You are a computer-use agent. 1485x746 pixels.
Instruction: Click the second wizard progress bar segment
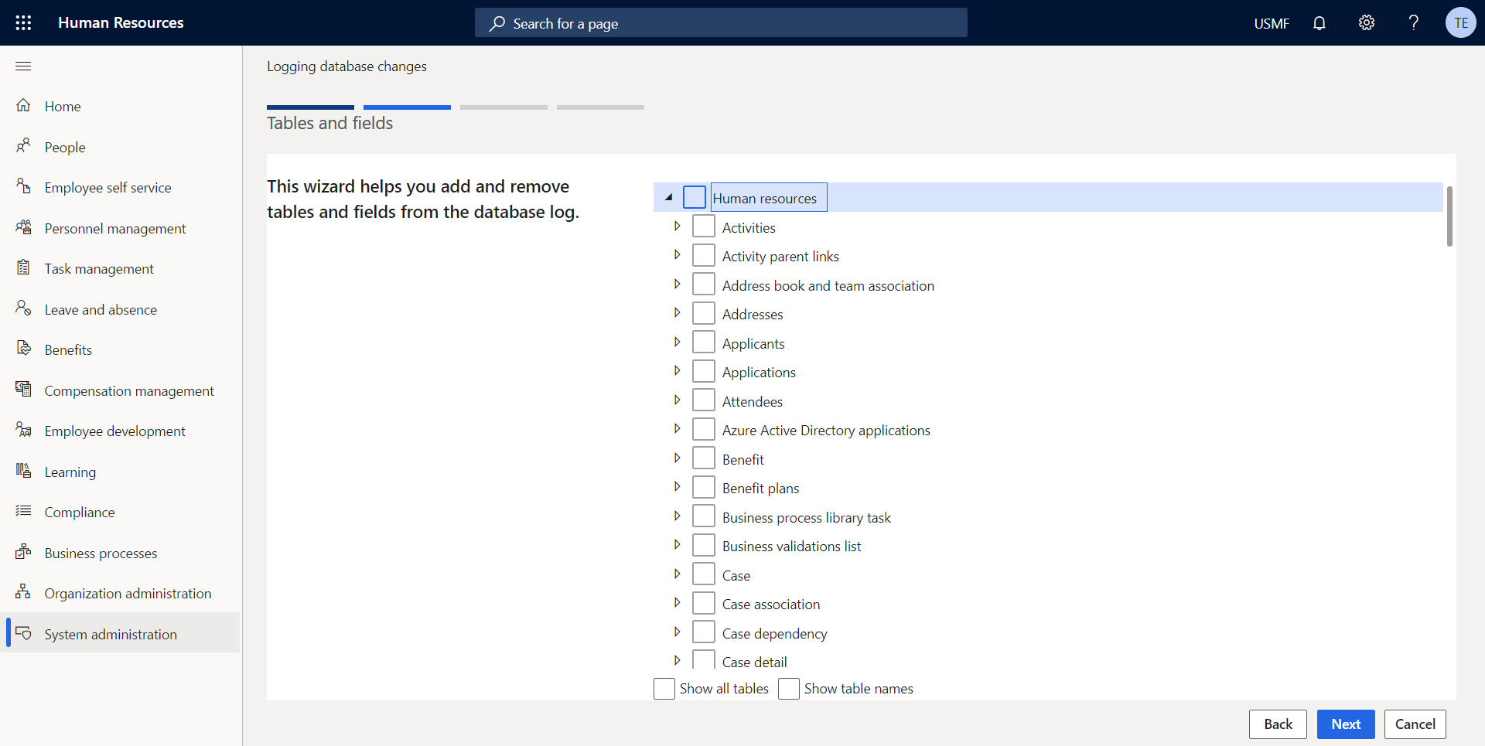click(407, 107)
